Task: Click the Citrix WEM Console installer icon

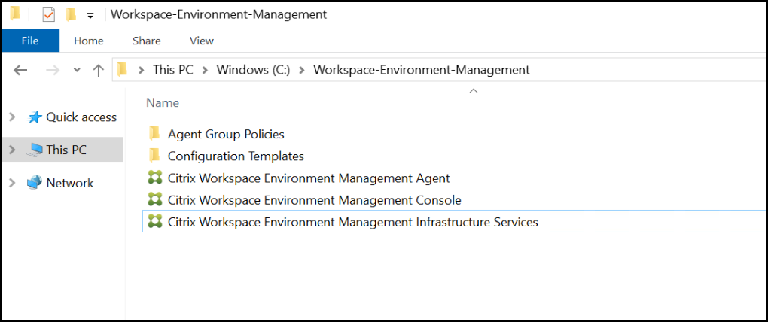Action: pos(155,200)
